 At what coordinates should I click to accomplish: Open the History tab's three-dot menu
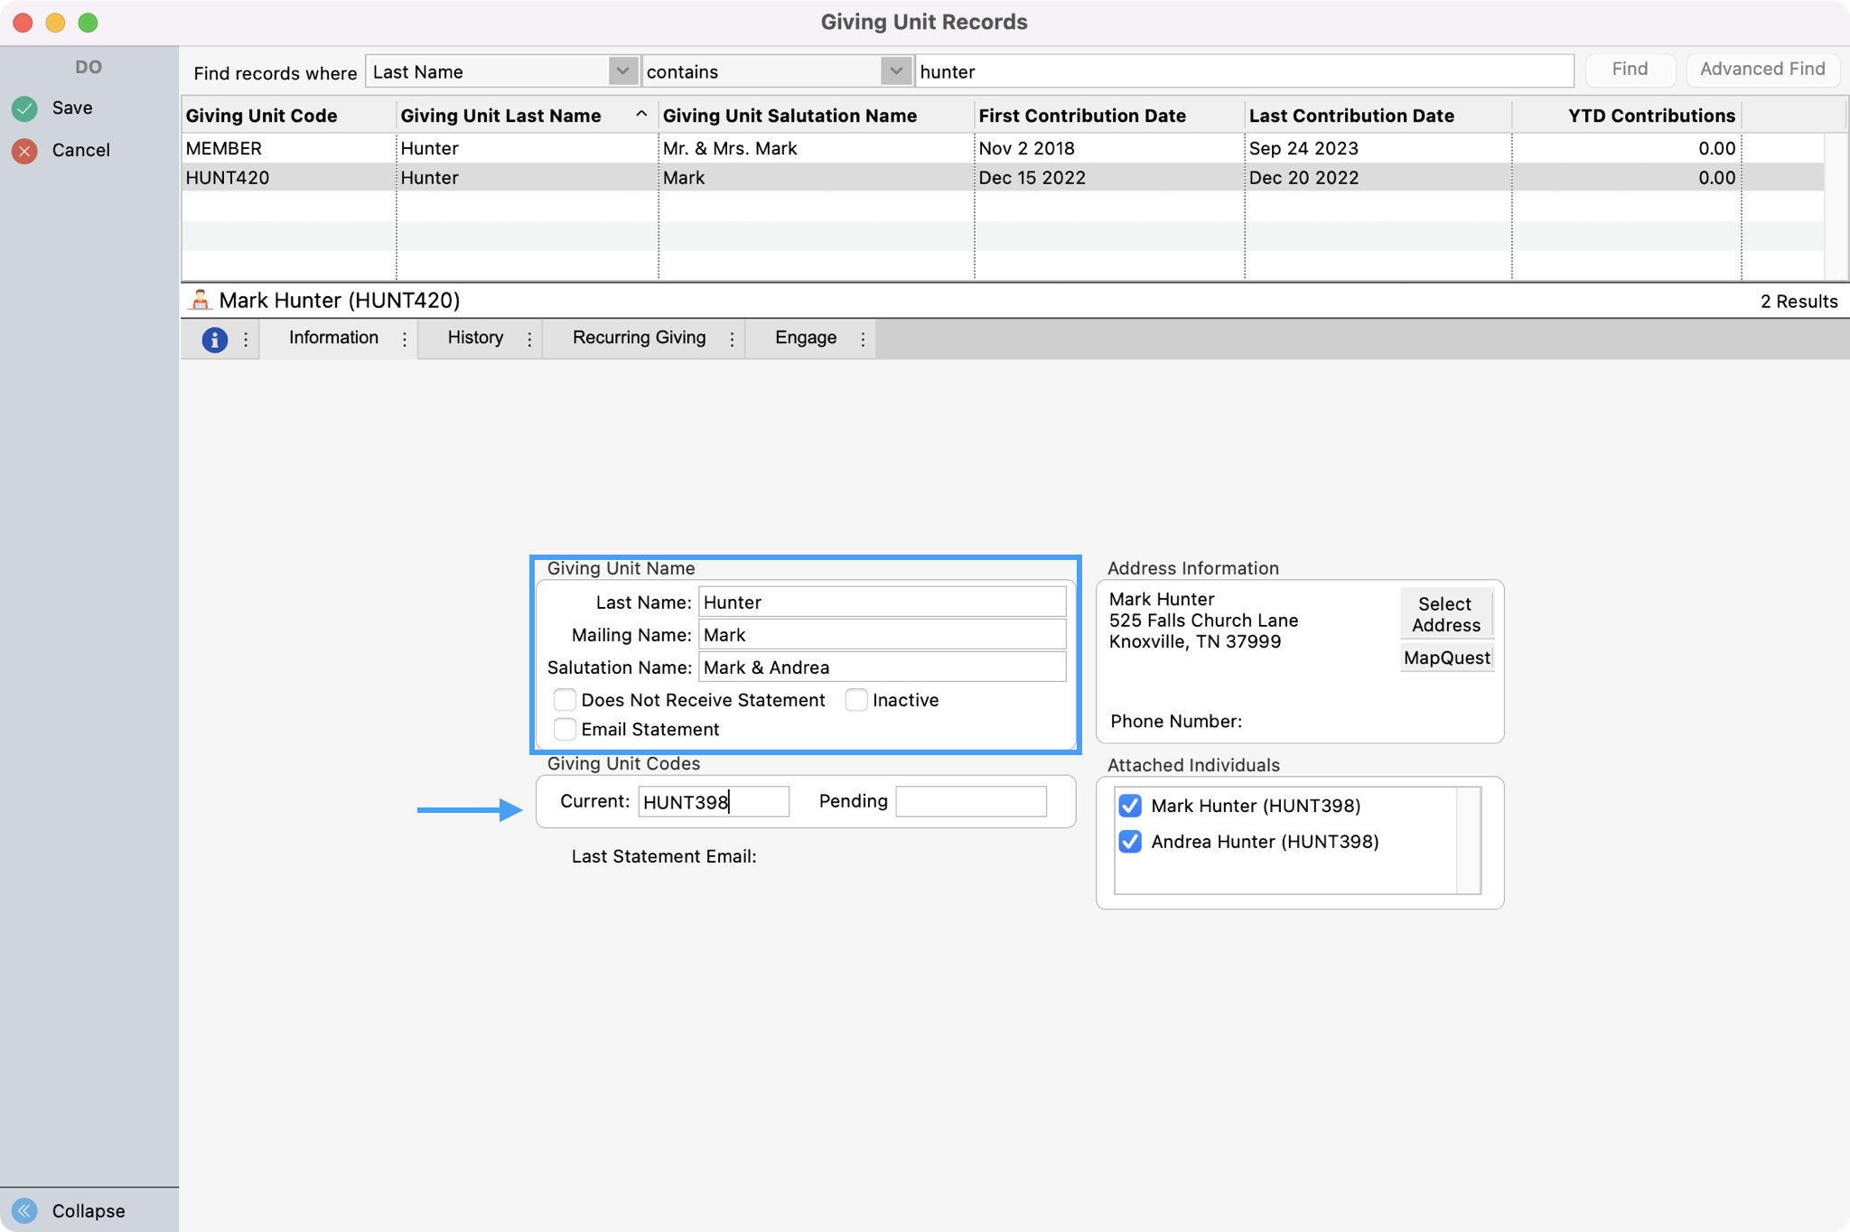pyautogui.click(x=529, y=340)
